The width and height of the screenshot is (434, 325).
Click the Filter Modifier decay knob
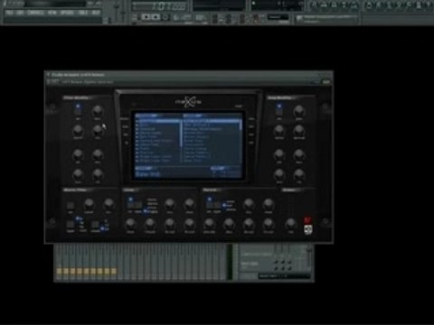(x=98, y=154)
